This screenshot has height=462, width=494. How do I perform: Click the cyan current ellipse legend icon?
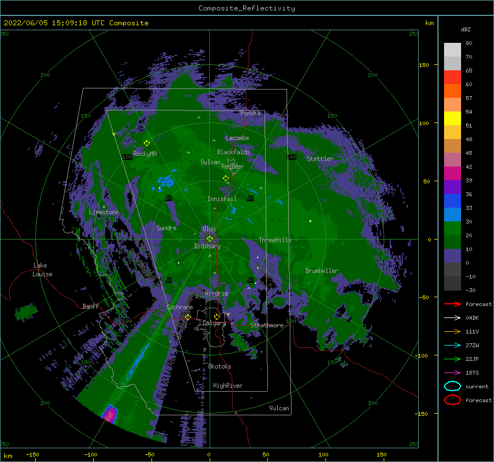[x=452, y=386]
